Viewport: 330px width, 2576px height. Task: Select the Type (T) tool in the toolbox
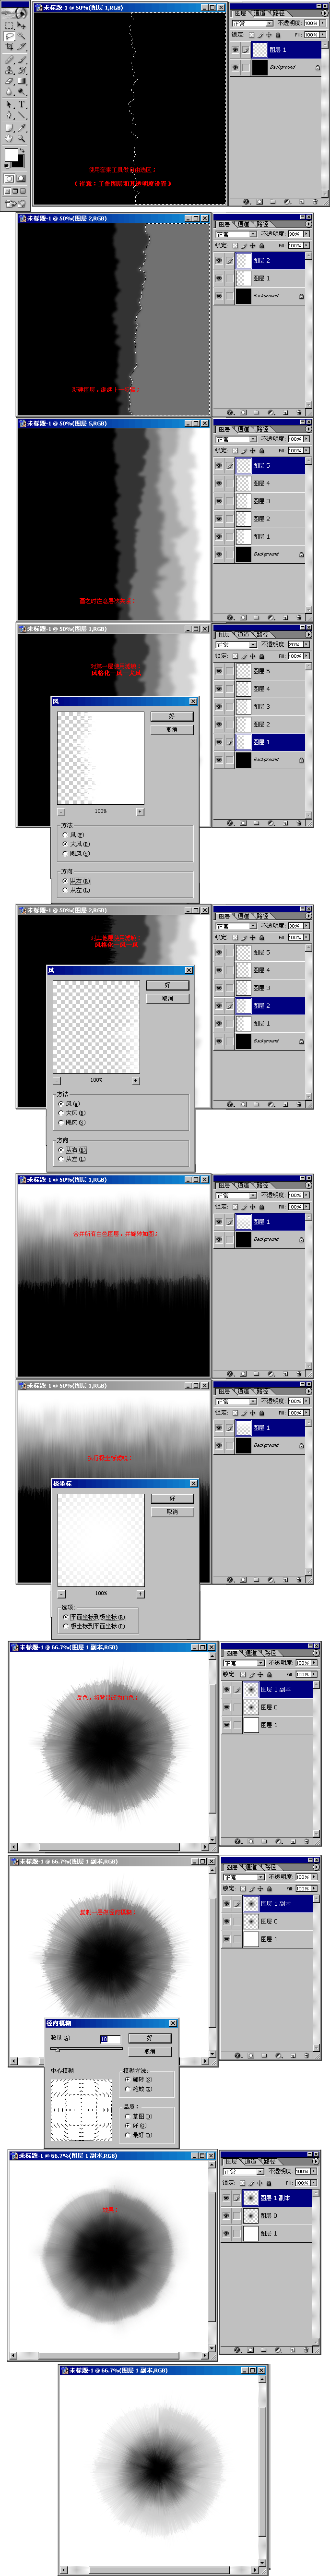coord(21,104)
